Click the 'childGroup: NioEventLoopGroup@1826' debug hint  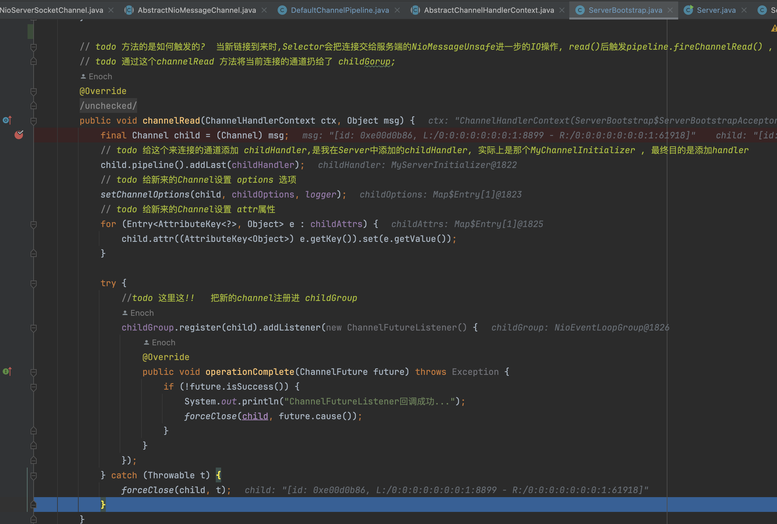click(580, 327)
